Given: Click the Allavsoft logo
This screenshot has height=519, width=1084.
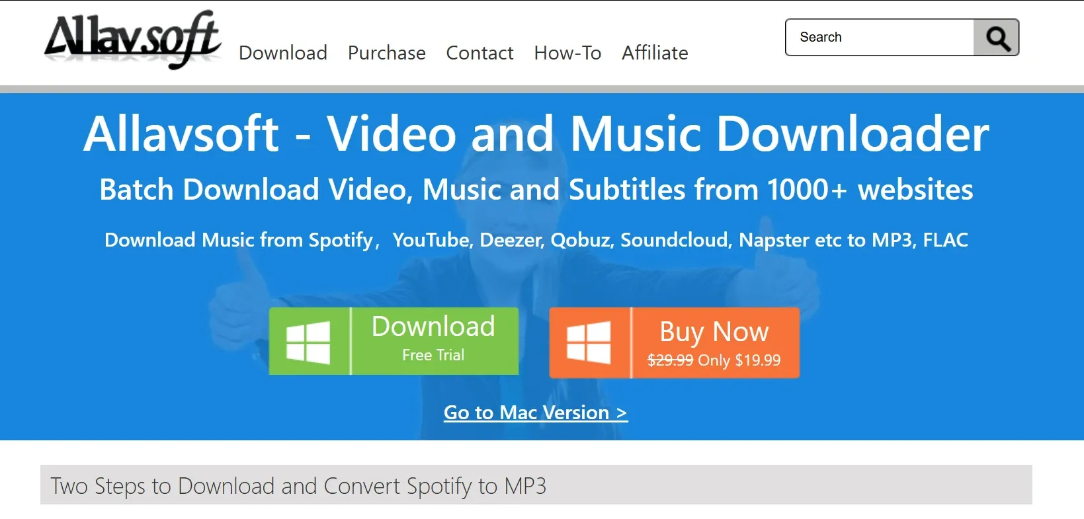Looking at the screenshot, I should point(133,39).
